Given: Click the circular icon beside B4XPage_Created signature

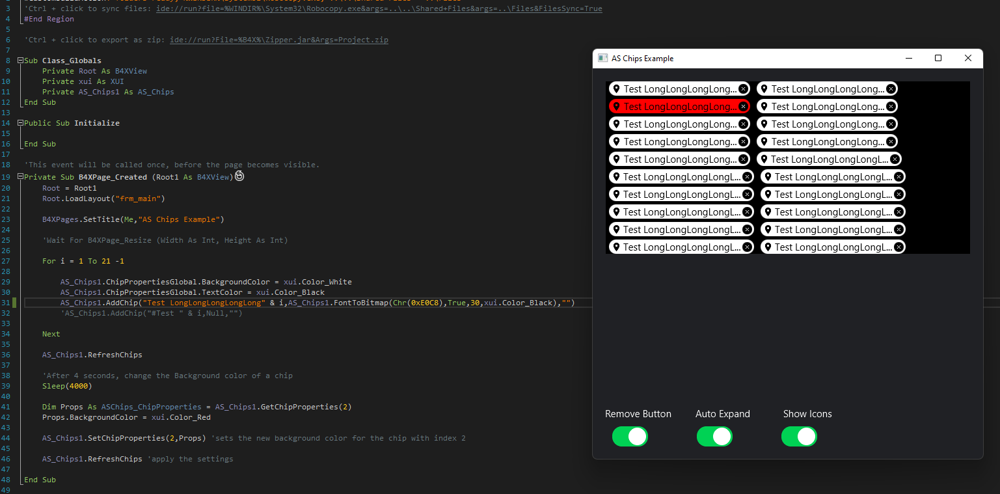Looking at the screenshot, I should click(239, 176).
